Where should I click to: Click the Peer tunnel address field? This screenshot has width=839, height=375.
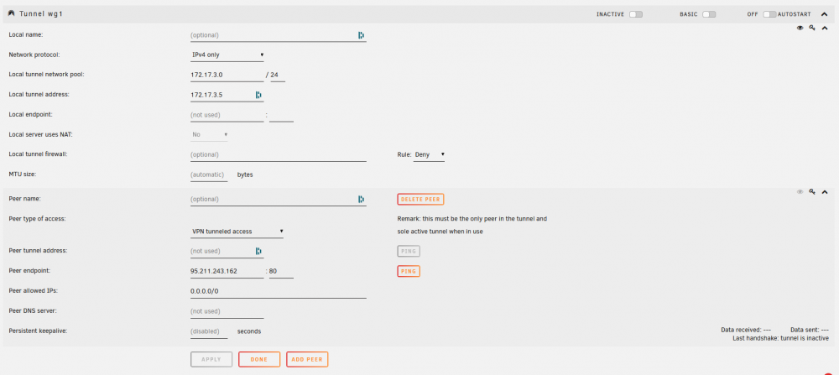[x=227, y=251]
